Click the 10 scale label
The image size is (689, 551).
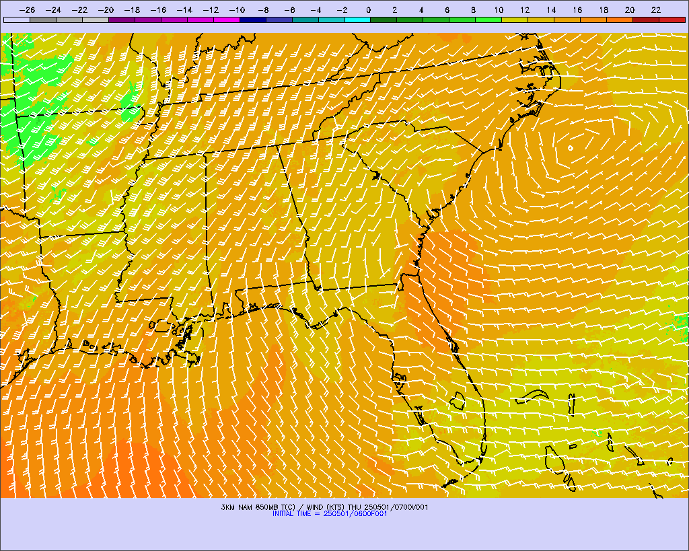(499, 10)
